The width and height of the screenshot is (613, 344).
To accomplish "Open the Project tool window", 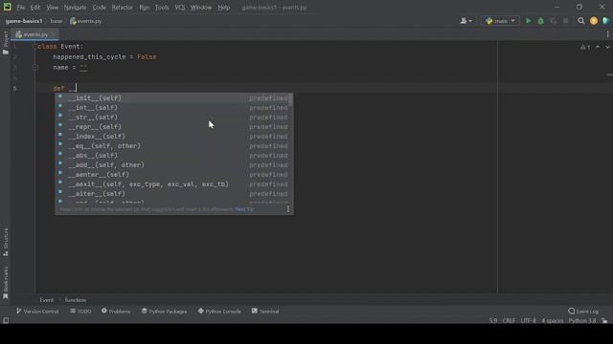I will pos(6,42).
